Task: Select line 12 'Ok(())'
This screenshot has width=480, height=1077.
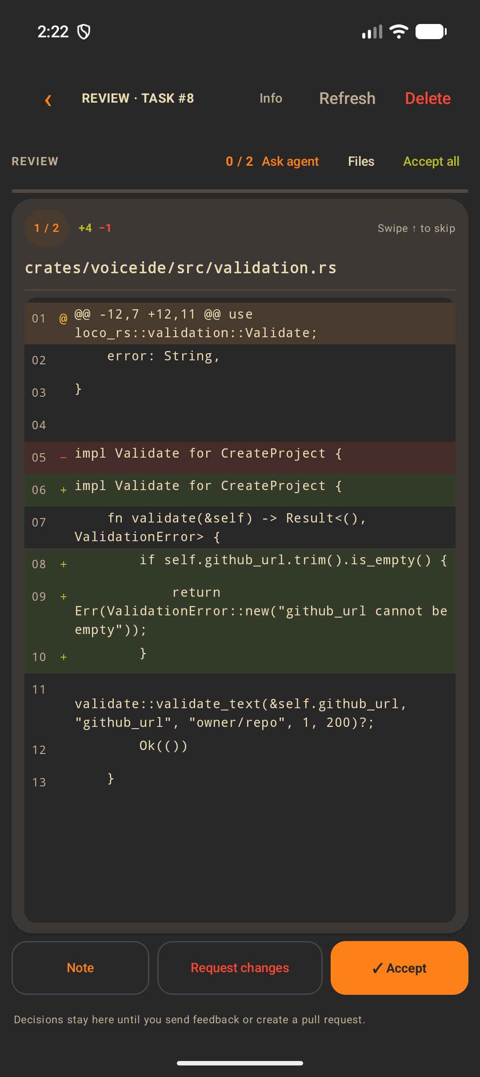Action: tap(240, 750)
